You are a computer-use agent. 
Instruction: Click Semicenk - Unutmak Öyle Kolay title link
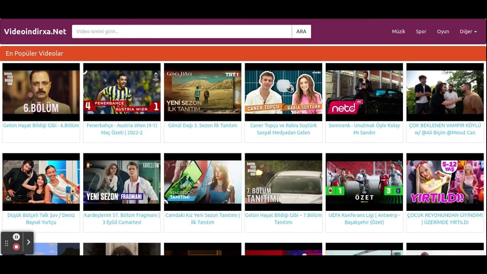(364, 129)
